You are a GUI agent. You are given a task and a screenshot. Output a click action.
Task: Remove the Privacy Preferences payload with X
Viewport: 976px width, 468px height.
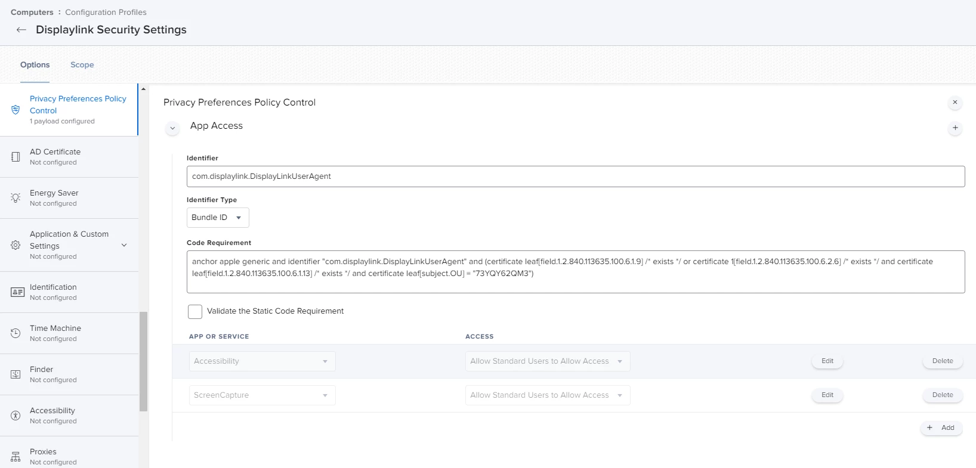(955, 103)
